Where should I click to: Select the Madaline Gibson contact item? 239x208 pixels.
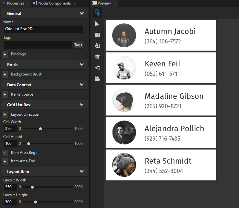coord(161,100)
